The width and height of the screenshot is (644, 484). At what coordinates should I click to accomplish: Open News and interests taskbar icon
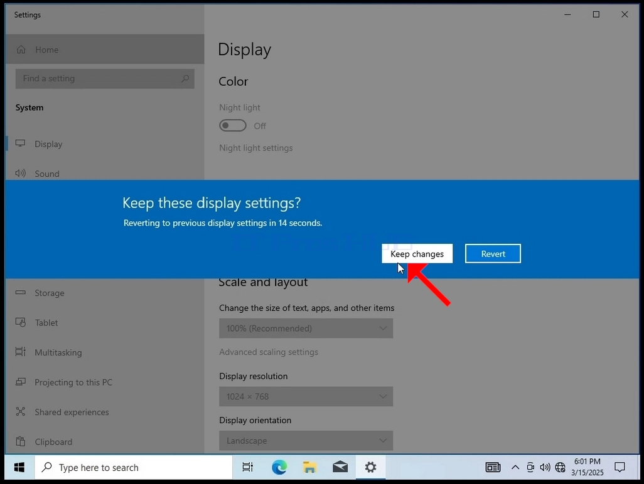point(493,467)
